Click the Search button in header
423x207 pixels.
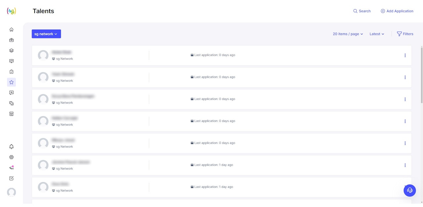362,11
